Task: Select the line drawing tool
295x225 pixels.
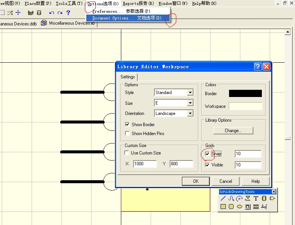Action: pos(223,199)
